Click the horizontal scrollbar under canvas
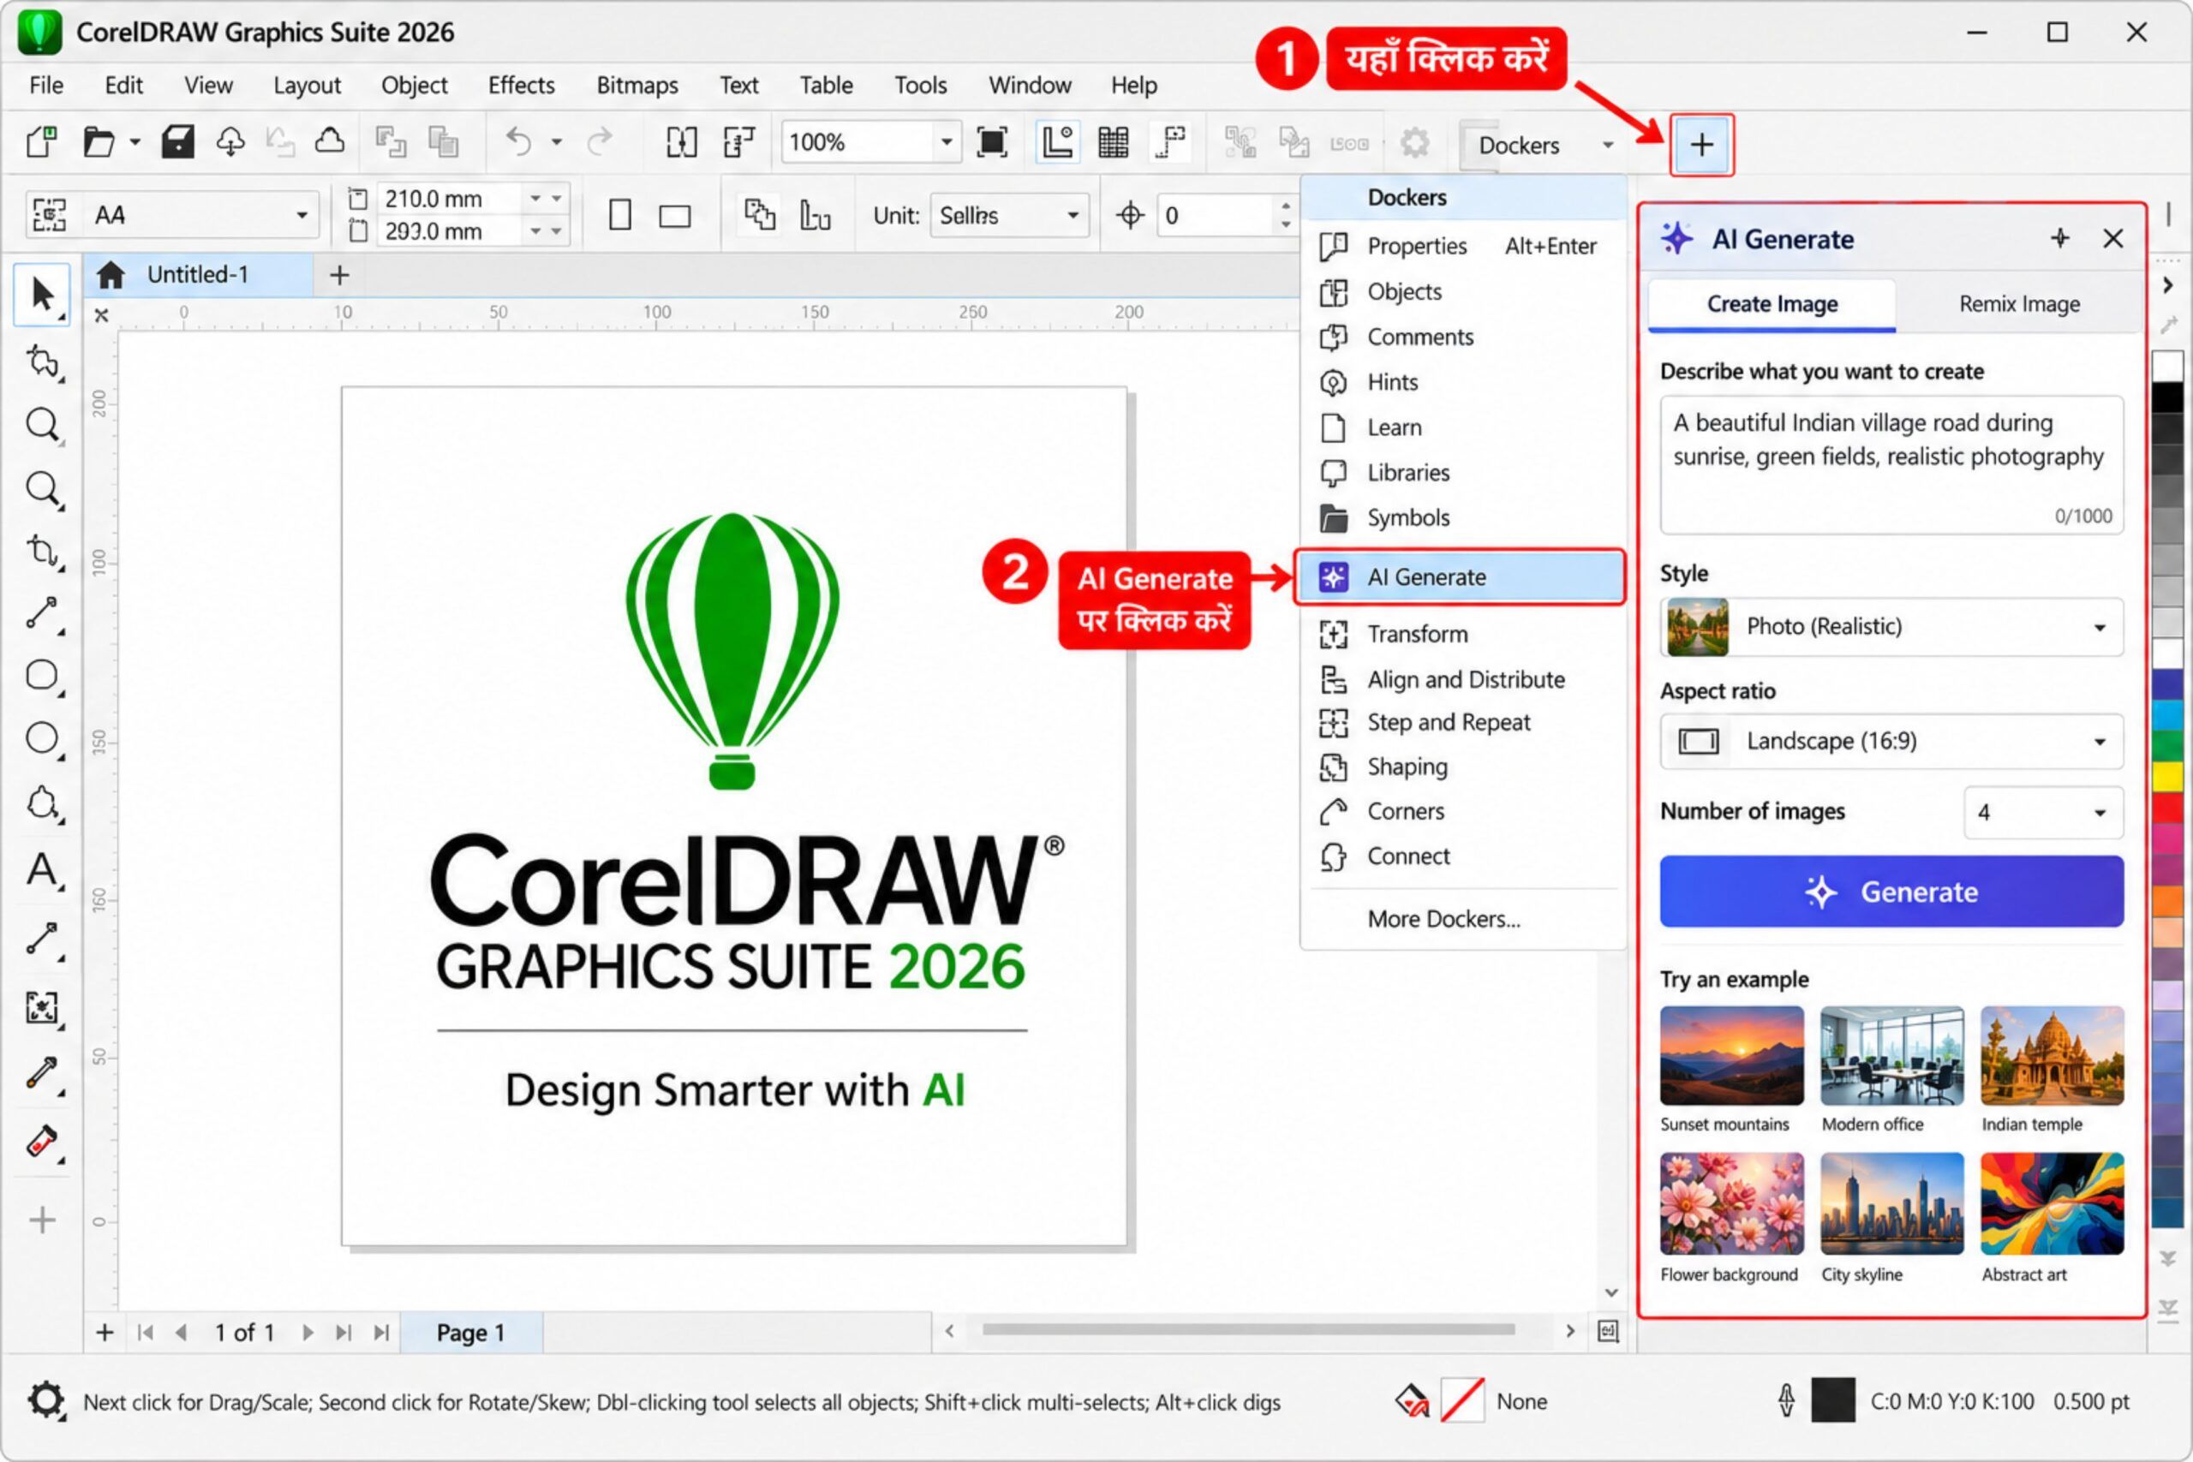Viewport: 2193px width, 1462px height. (1247, 1329)
